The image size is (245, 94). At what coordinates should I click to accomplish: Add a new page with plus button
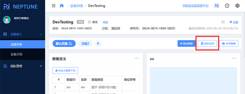point(98,44)
